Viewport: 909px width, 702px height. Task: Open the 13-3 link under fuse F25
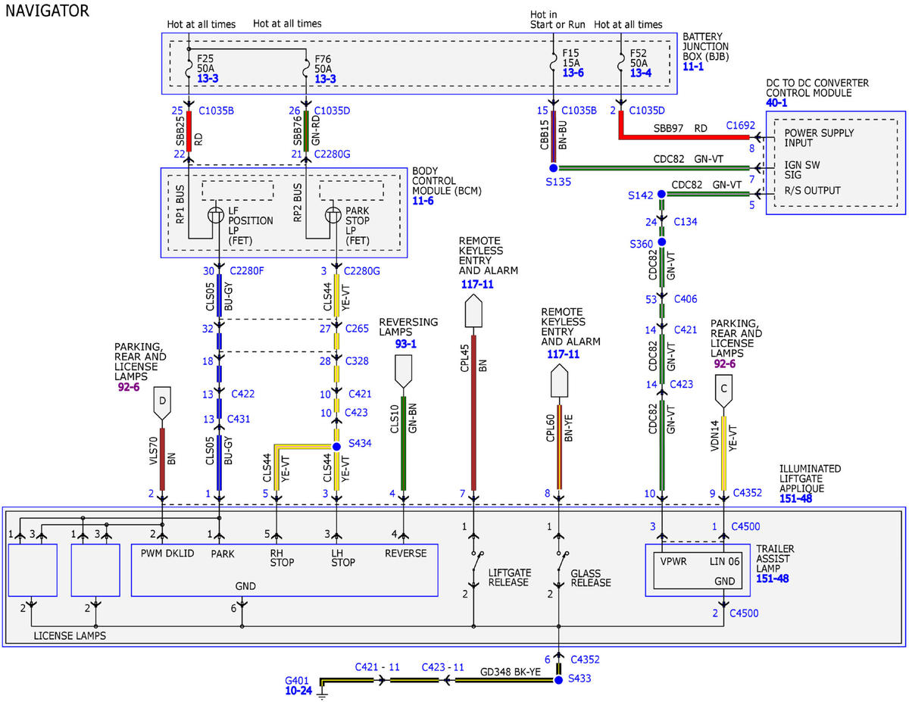pos(208,79)
